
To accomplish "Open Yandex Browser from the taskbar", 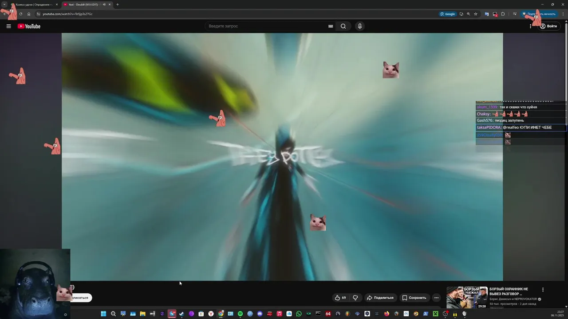I will point(211,314).
